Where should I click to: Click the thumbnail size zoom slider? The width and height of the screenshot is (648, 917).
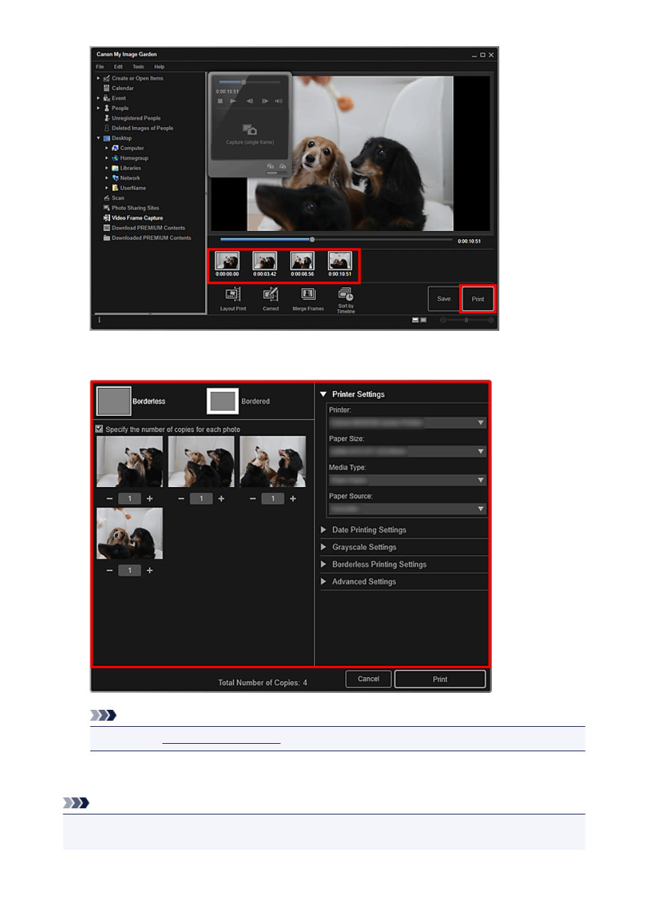tap(467, 320)
